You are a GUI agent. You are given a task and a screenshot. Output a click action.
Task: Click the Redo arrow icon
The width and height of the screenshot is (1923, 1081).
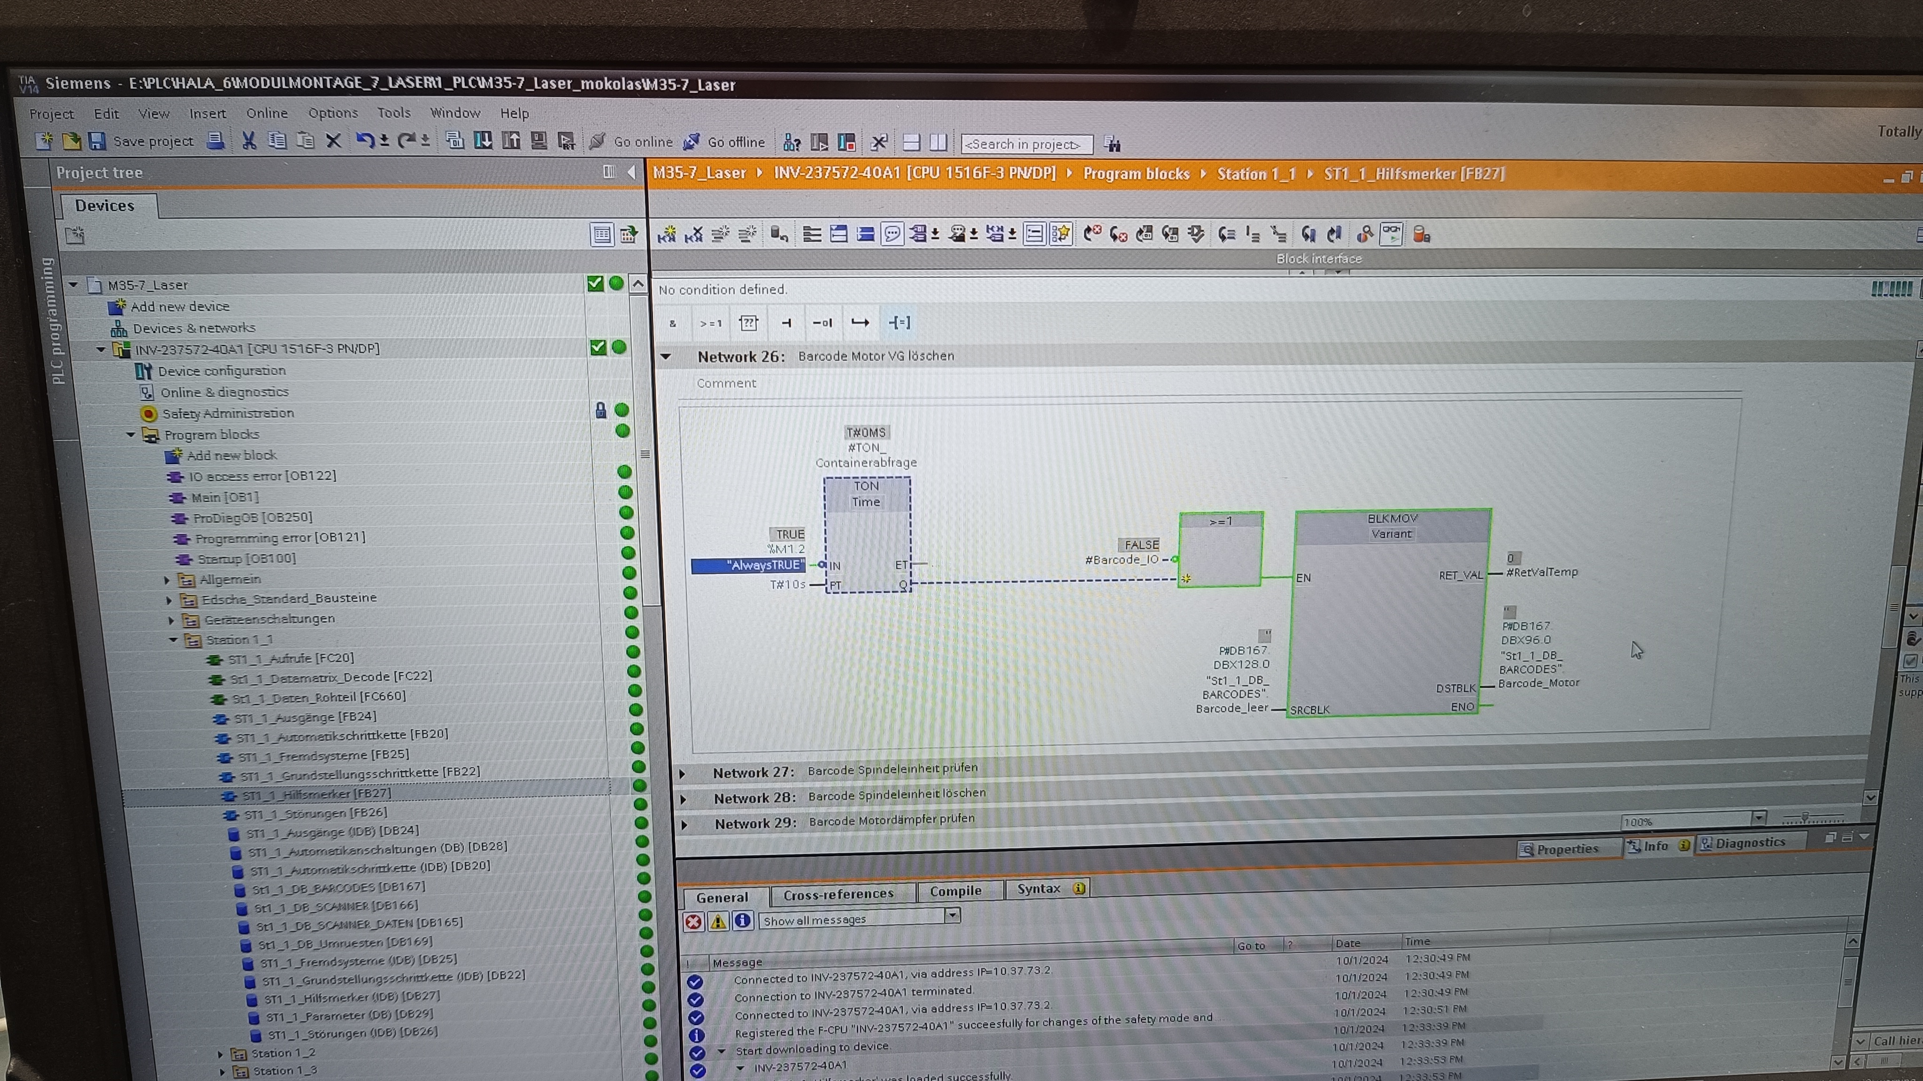(x=407, y=140)
